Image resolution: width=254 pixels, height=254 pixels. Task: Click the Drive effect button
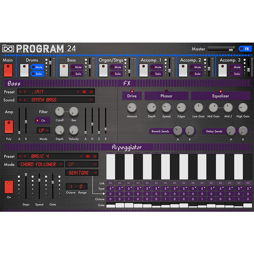click(x=132, y=96)
